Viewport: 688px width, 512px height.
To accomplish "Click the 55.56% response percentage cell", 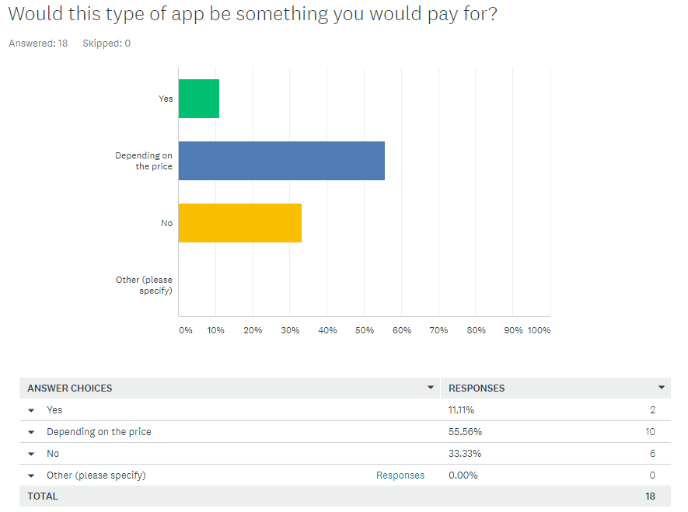I will pos(463,432).
